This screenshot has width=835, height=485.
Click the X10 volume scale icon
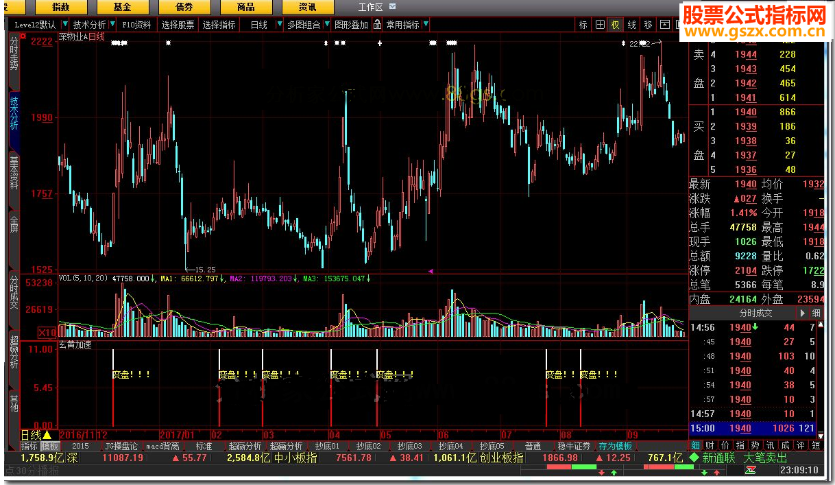pyautogui.click(x=47, y=332)
